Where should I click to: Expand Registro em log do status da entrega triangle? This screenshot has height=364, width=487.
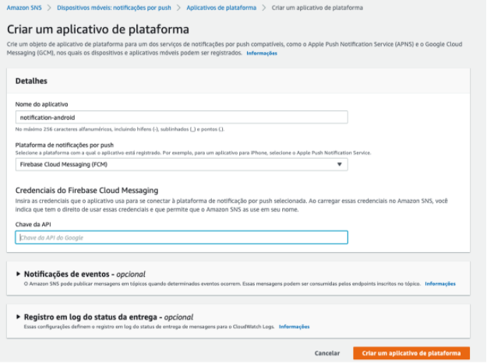coord(18,317)
